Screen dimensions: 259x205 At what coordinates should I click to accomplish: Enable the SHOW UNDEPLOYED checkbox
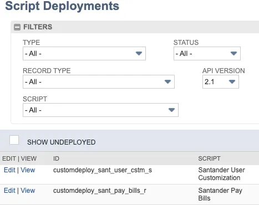pos(14,140)
